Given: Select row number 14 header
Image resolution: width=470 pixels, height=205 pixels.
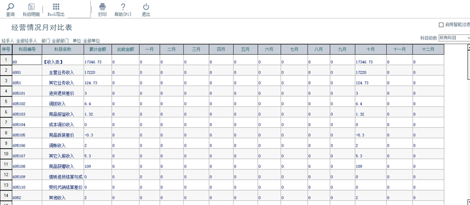Looking at the screenshot, I should coord(6,196).
